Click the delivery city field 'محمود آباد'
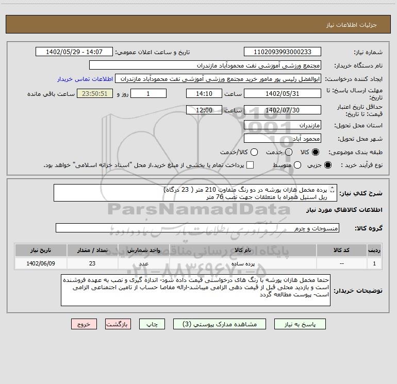This screenshot has width=397, height=384. tap(282, 139)
